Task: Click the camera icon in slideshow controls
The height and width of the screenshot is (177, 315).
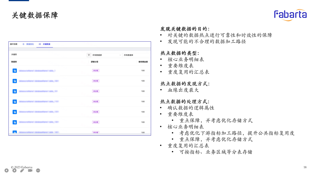Action: pyautogui.click(x=30, y=170)
